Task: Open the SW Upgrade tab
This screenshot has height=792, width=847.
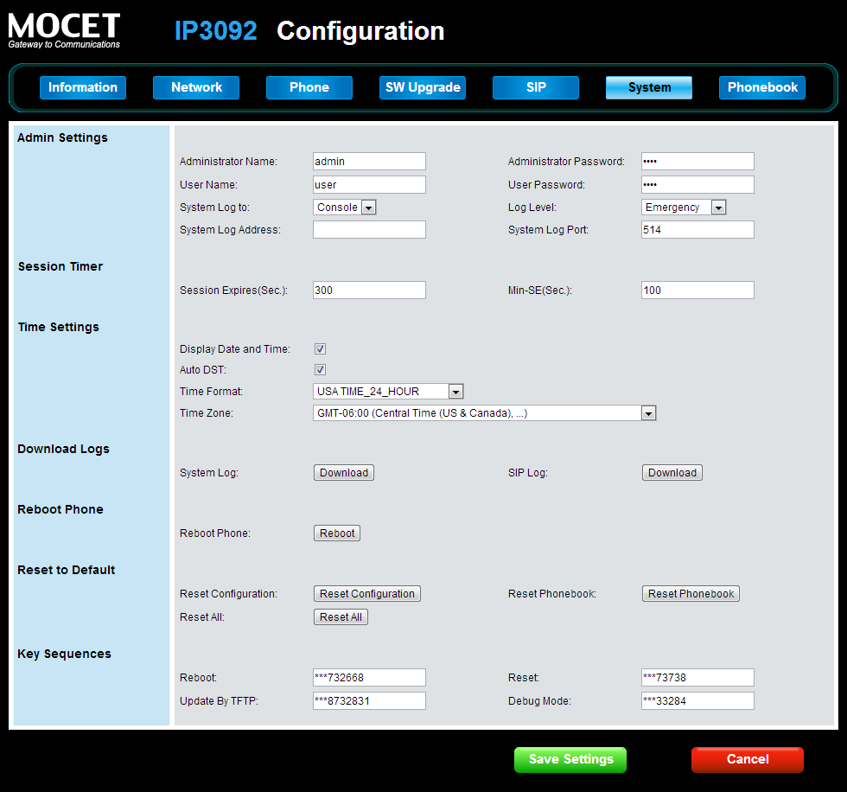Action: (x=423, y=87)
